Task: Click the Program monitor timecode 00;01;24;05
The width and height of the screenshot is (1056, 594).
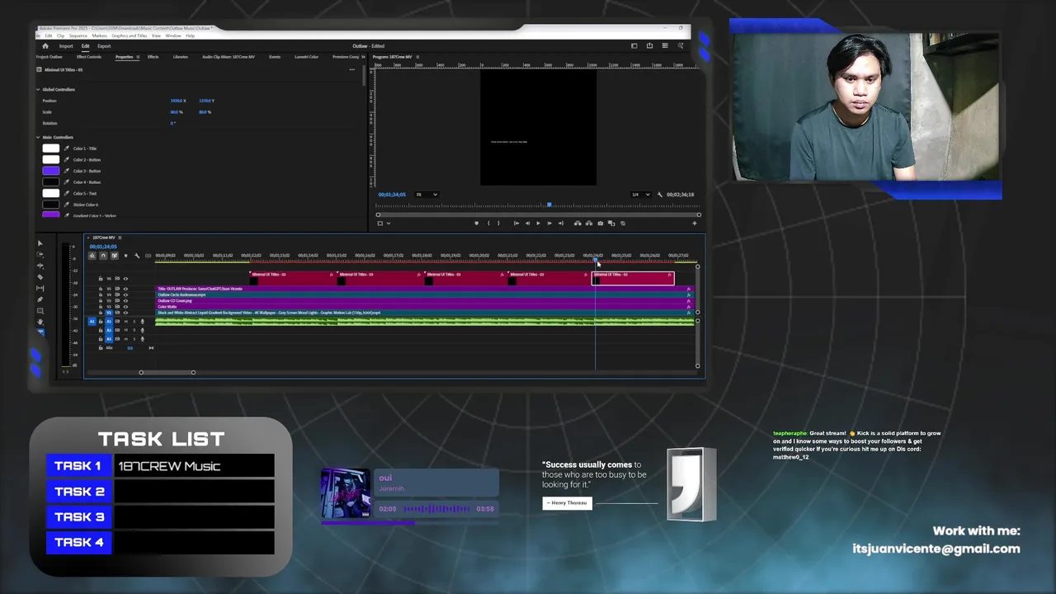Action: tap(392, 195)
